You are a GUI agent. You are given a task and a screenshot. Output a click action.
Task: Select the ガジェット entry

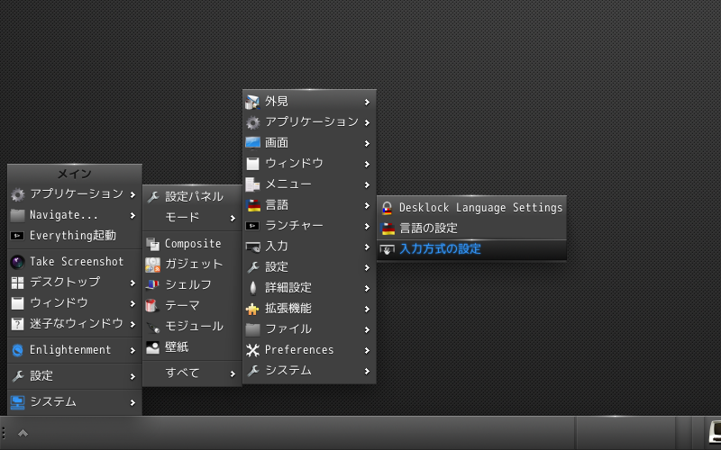pos(192,264)
